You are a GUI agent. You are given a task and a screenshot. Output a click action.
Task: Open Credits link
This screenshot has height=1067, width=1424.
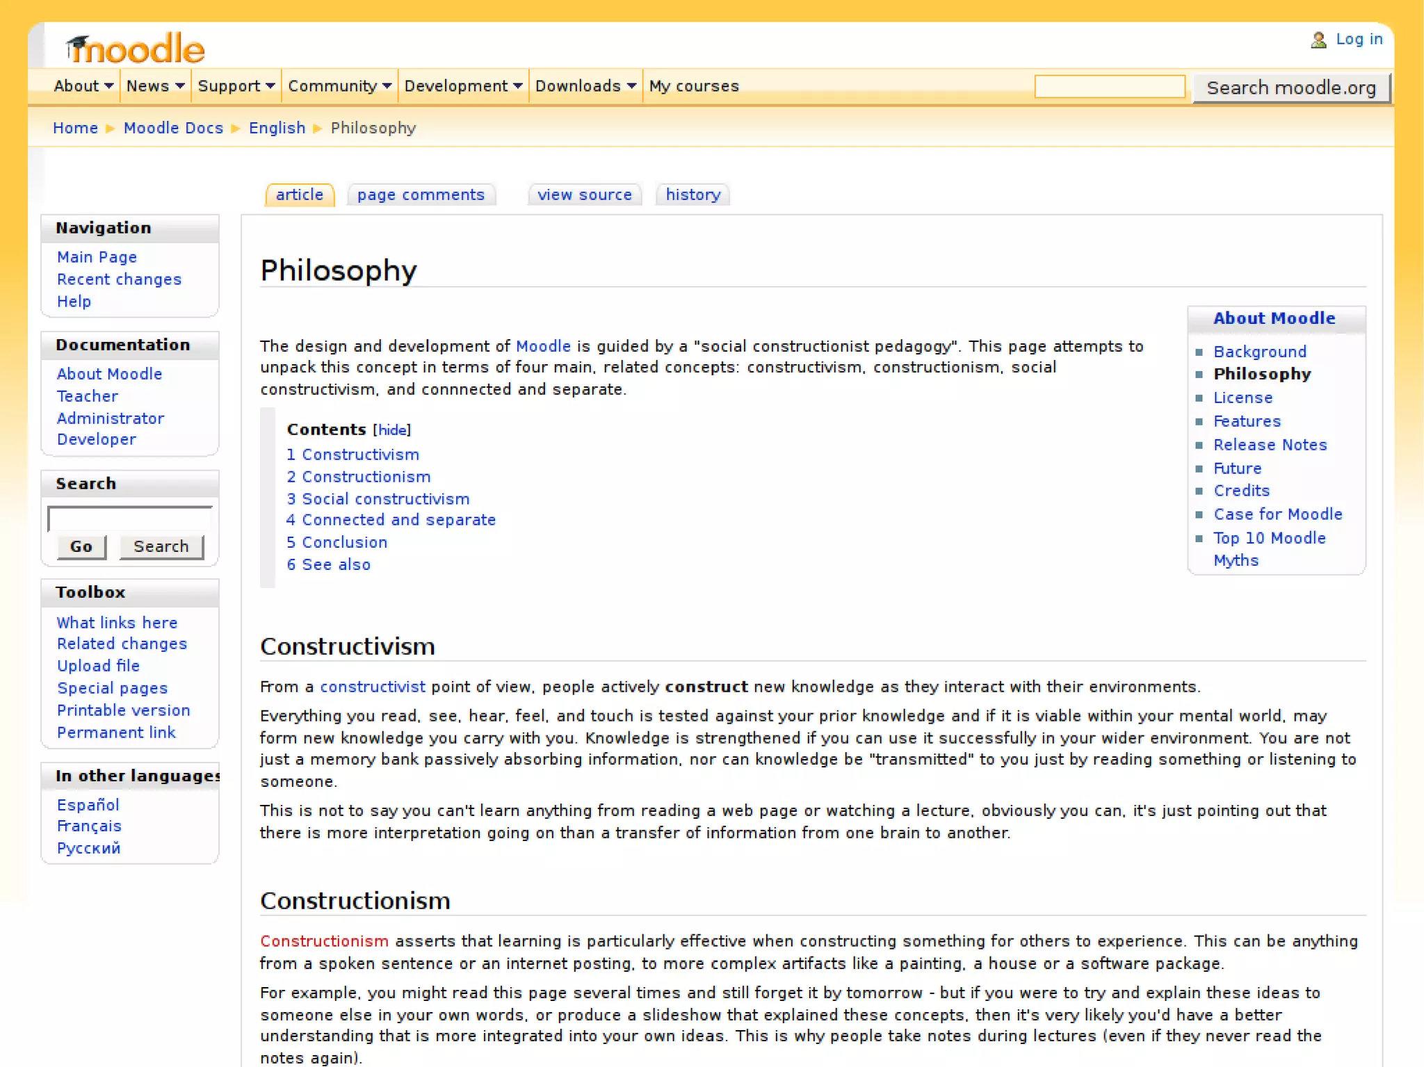click(1241, 491)
